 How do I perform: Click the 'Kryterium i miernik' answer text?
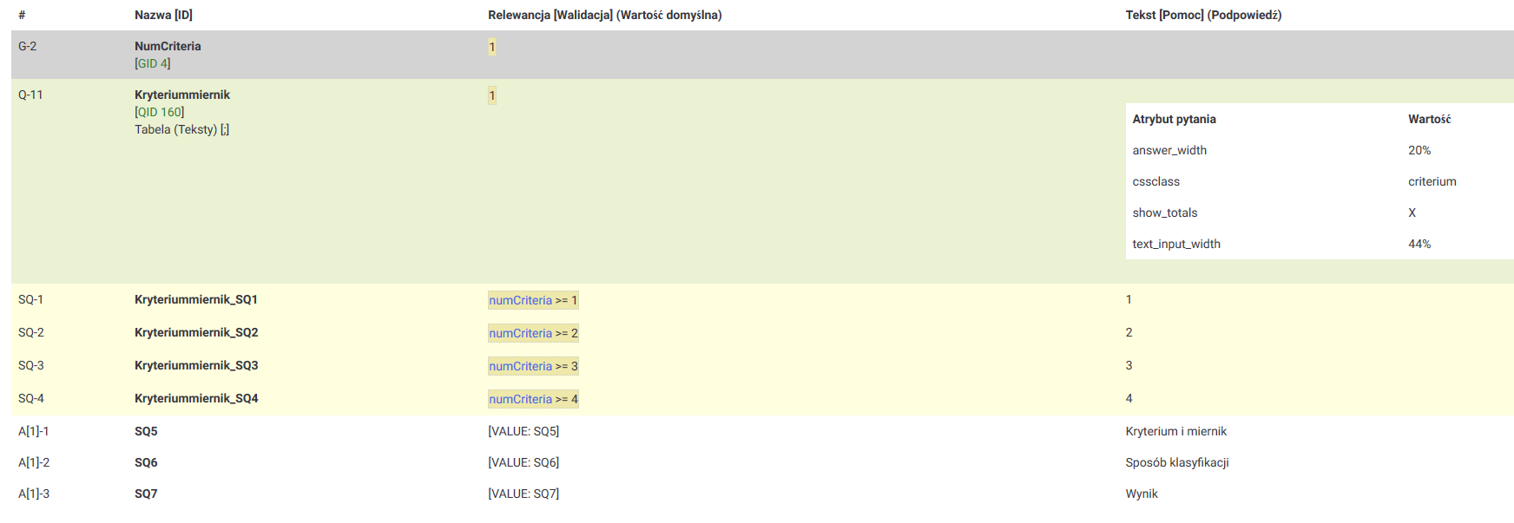[x=1176, y=431]
